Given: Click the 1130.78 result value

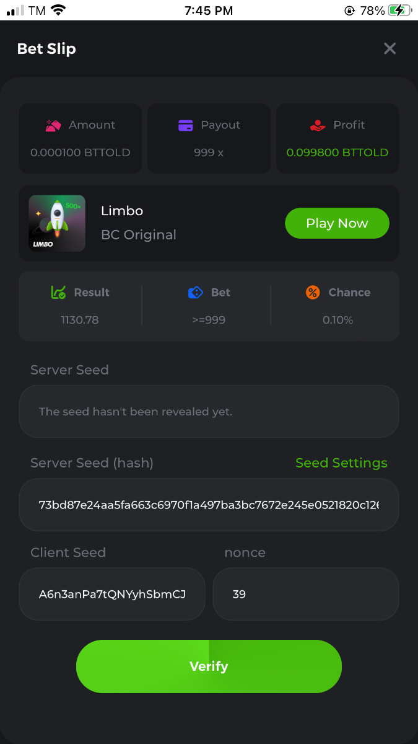Looking at the screenshot, I should pyautogui.click(x=80, y=320).
